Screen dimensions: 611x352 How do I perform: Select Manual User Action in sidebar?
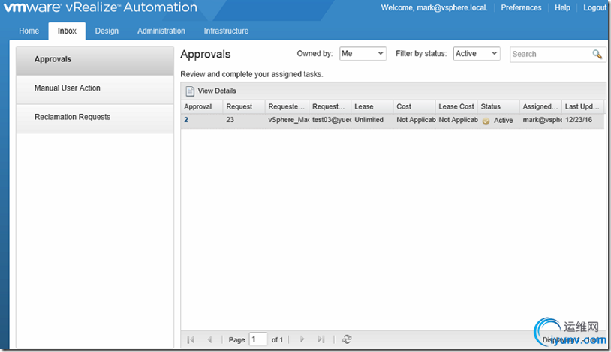pyautogui.click(x=95, y=88)
